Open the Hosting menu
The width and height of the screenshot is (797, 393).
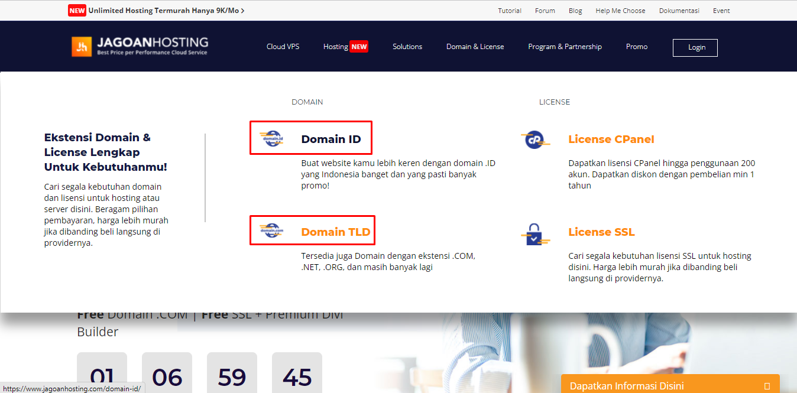(335, 47)
